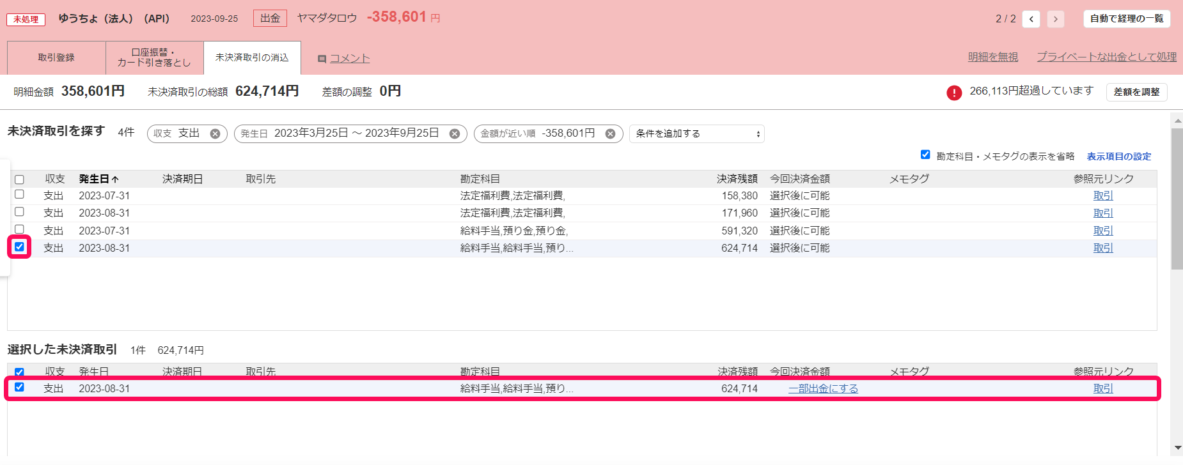Viewport: 1183px width, 465px height.
Task: Click the ヤマダタロウ payee name
Action: tap(327, 18)
